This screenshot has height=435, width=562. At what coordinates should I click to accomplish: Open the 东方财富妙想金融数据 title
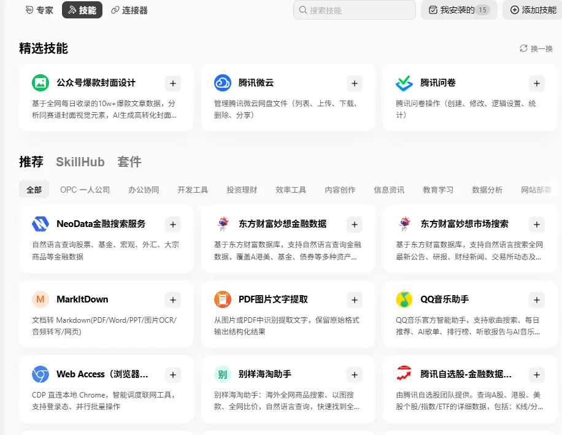coord(282,224)
